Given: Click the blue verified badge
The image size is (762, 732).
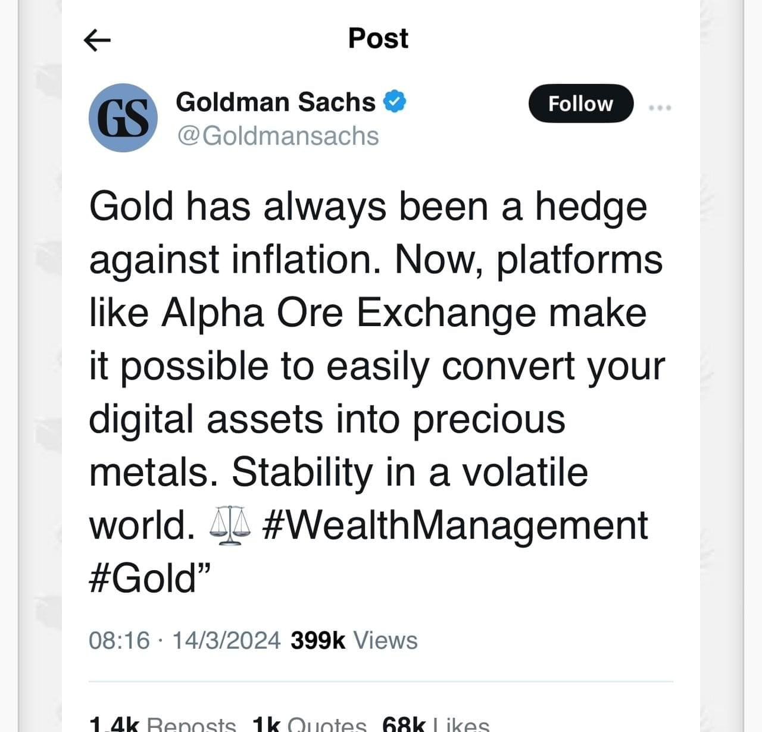Looking at the screenshot, I should pos(394,102).
